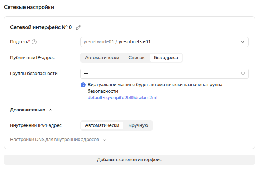Click the Настройки DNS для внутренних адресов text
This screenshot has width=260, height=172.
pos(54,139)
